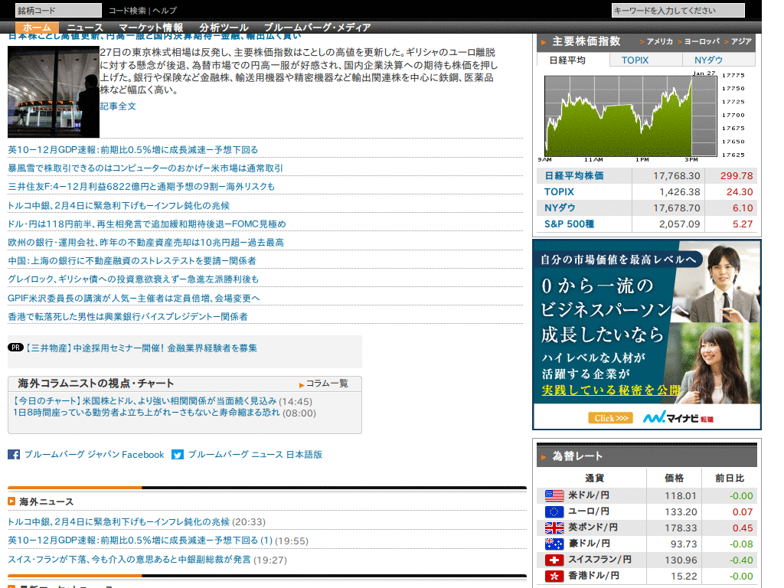Screen dimensions: 784x588
Task: Open the 記事全文 link
Action: point(118,106)
